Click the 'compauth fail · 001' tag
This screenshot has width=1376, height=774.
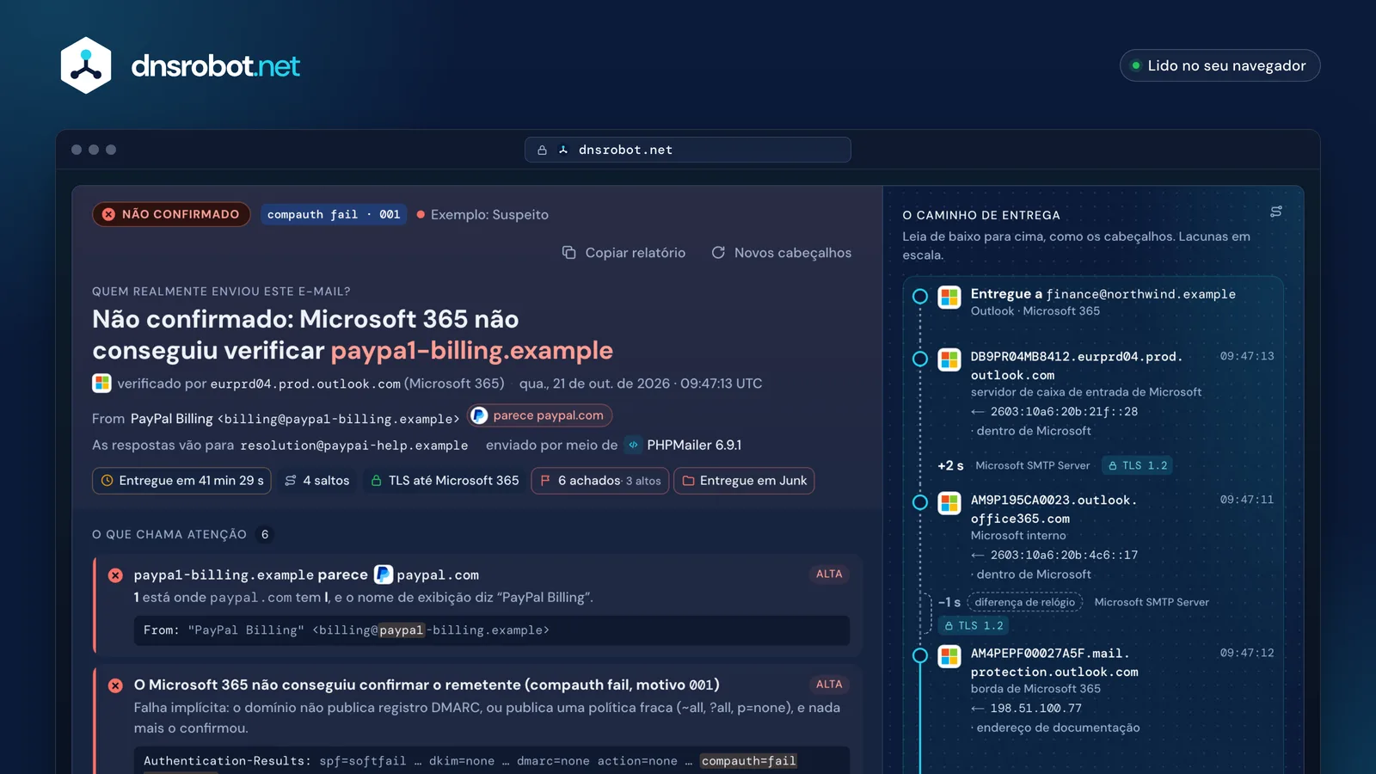pyautogui.click(x=334, y=214)
